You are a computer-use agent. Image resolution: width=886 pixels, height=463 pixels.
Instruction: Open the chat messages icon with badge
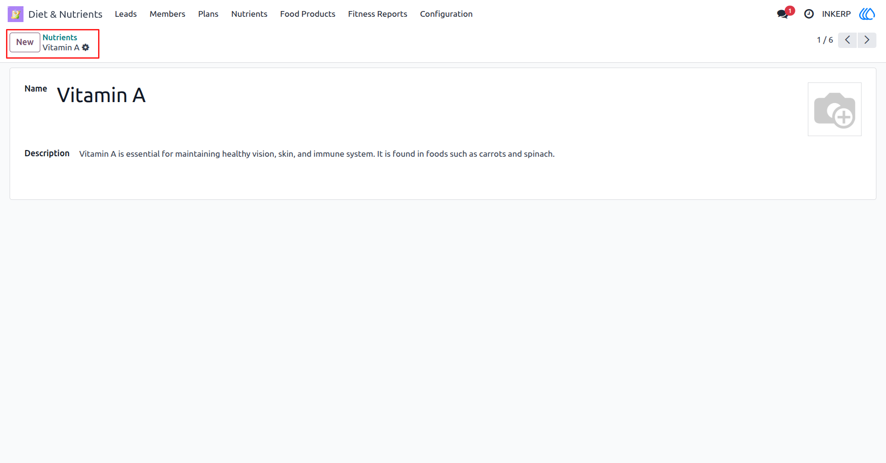click(x=785, y=13)
